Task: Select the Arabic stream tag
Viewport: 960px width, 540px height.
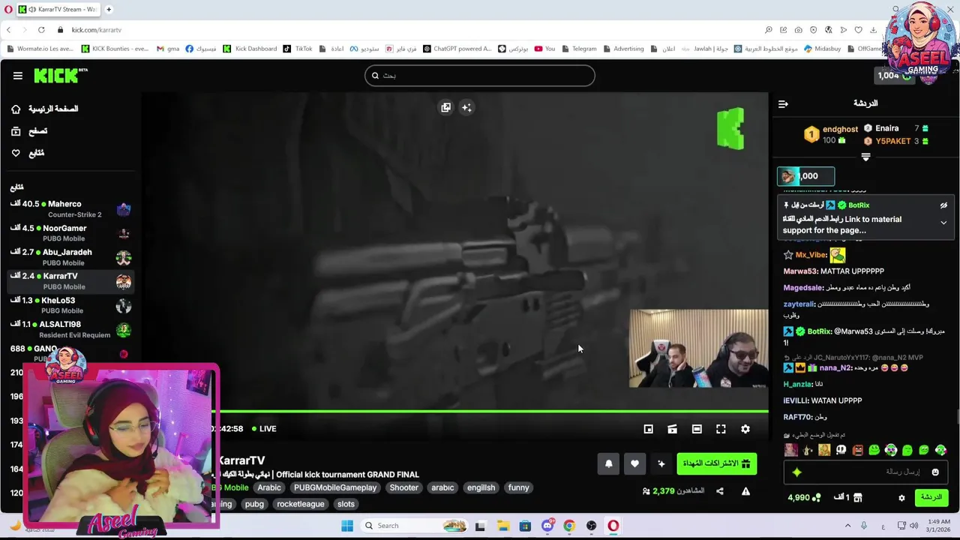Action: point(269,487)
